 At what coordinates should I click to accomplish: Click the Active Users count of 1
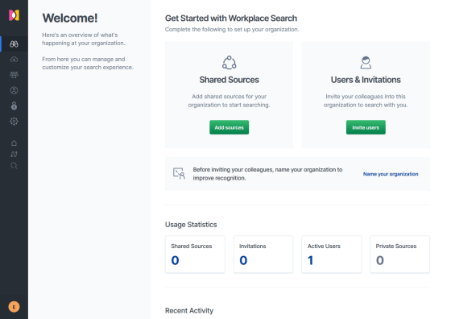coord(310,260)
